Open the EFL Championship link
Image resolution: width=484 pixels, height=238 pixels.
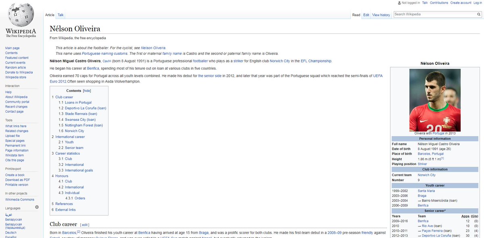(x=316, y=61)
